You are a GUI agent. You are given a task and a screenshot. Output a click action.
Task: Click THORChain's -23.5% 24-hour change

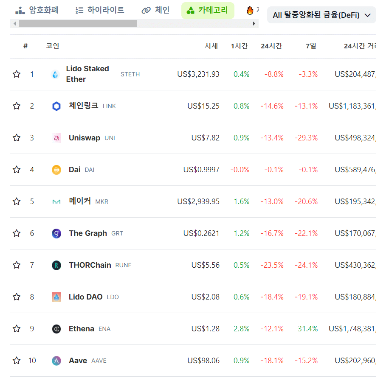click(272, 265)
